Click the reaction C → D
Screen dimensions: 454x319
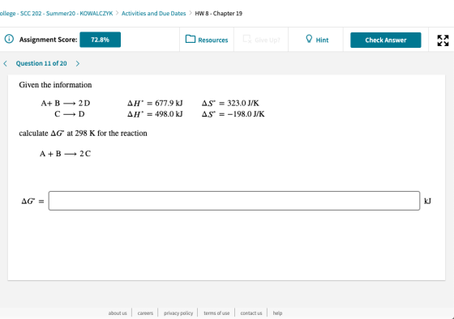70,114
